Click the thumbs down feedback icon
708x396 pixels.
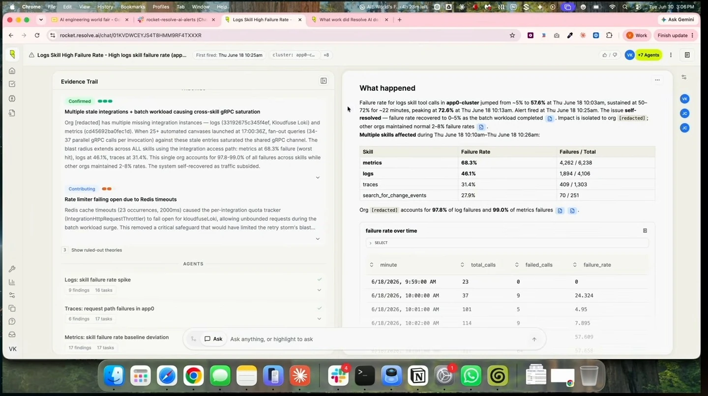pos(615,55)
